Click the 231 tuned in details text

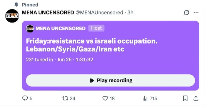pyautogui.click(x=59, y=59)
